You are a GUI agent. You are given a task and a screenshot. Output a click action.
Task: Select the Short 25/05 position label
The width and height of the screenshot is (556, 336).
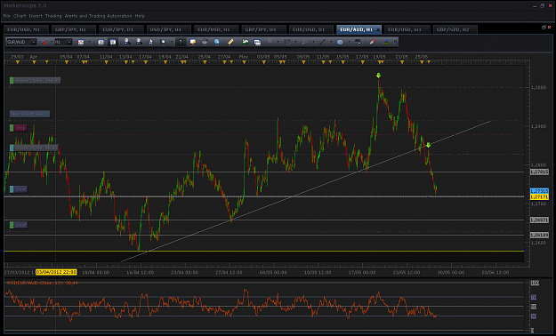click(x=34, y=148)
